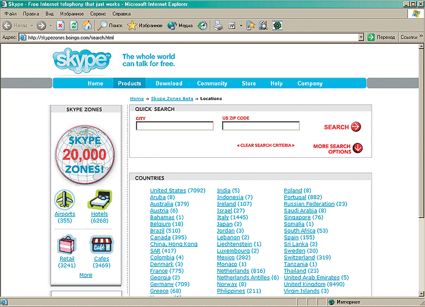Click the Skype 20,000 Zones globe

(85, 155)
